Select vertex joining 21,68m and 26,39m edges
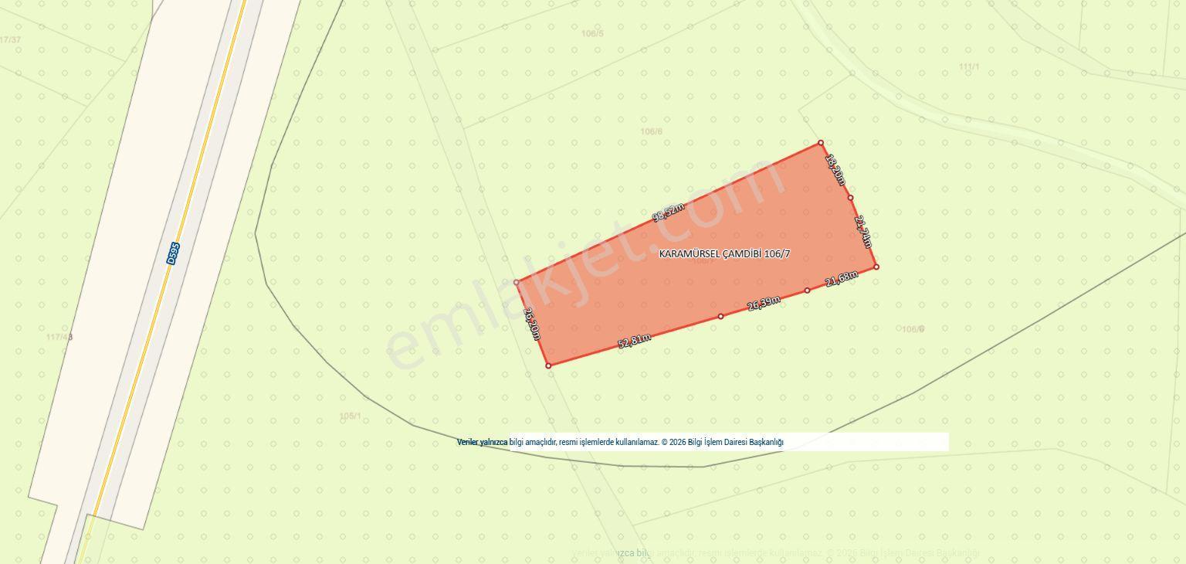This screenshot has height=564, width=1186. (x=807, y=290)
